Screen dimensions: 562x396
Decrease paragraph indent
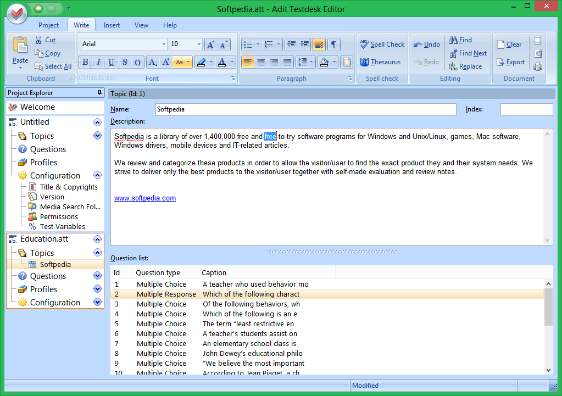[x=291, y=44]
